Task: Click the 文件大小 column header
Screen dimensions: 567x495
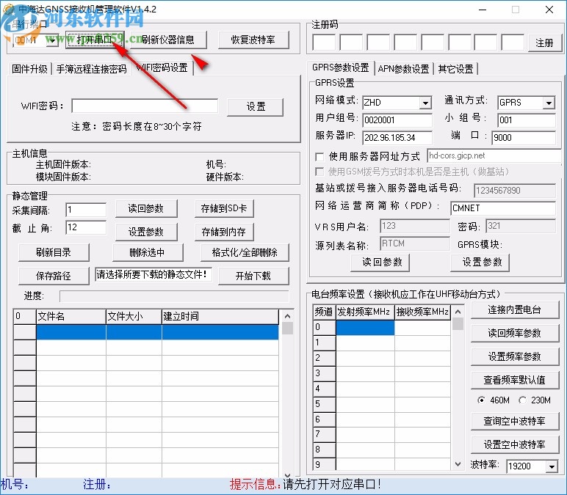Action: pyautogui.click(x=134, y=317)
